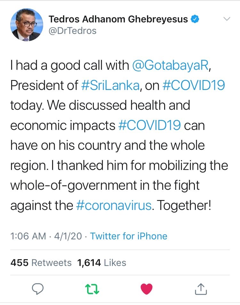Viewport: 240px width, 305px height.
Task: Click the tweet text 'Together!'
Action: [184, 205]
